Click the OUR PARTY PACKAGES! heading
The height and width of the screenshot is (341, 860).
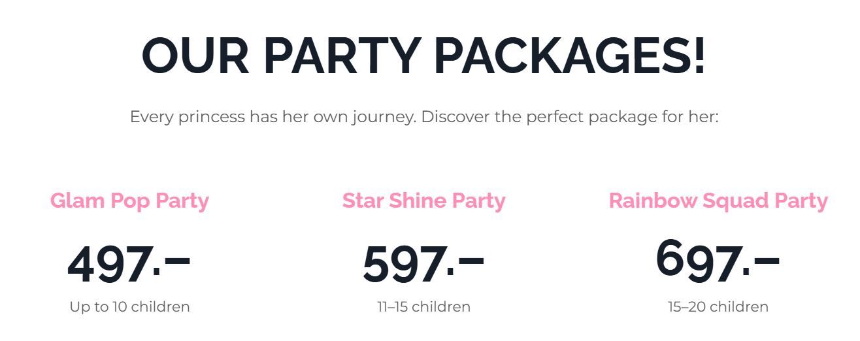pyautogui.click(x=423, y=56)
